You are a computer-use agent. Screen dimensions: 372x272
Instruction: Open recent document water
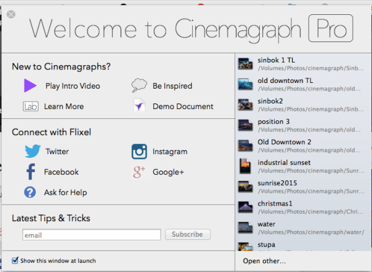(x=303, y=227)
